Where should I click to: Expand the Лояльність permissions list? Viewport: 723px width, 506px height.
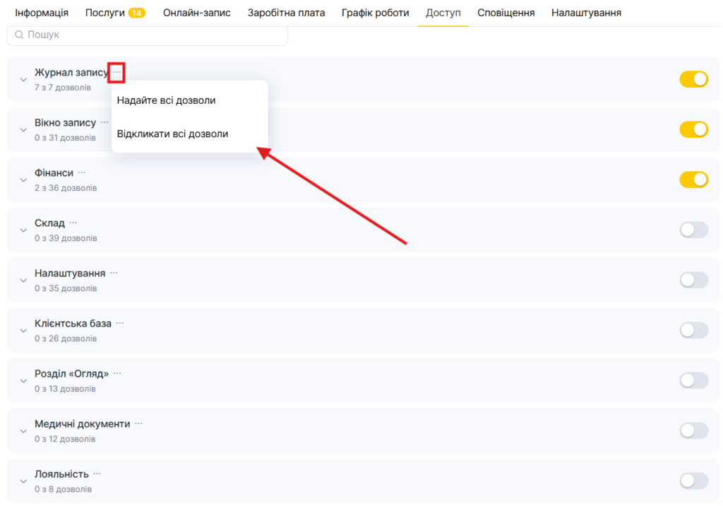point(23,481)
